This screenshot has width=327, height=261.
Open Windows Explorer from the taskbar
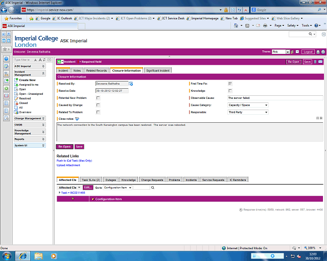(x=39, y=255)
